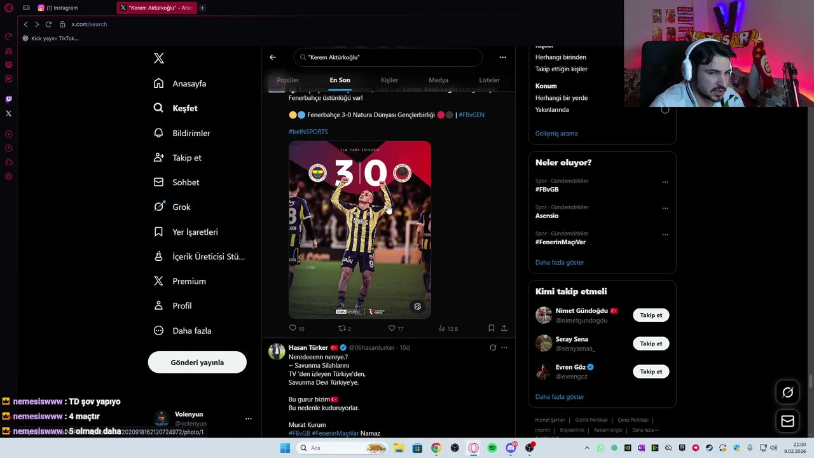Select the Yakınlarında radio button

[x=665, y=109]
